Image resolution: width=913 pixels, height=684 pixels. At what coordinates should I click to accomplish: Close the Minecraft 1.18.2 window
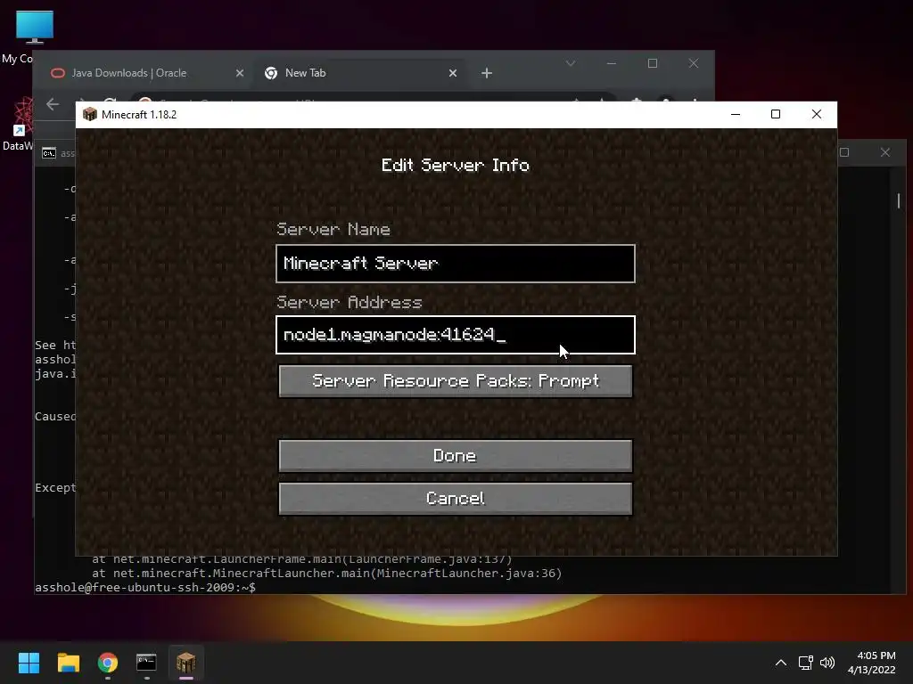click(817, 115)
